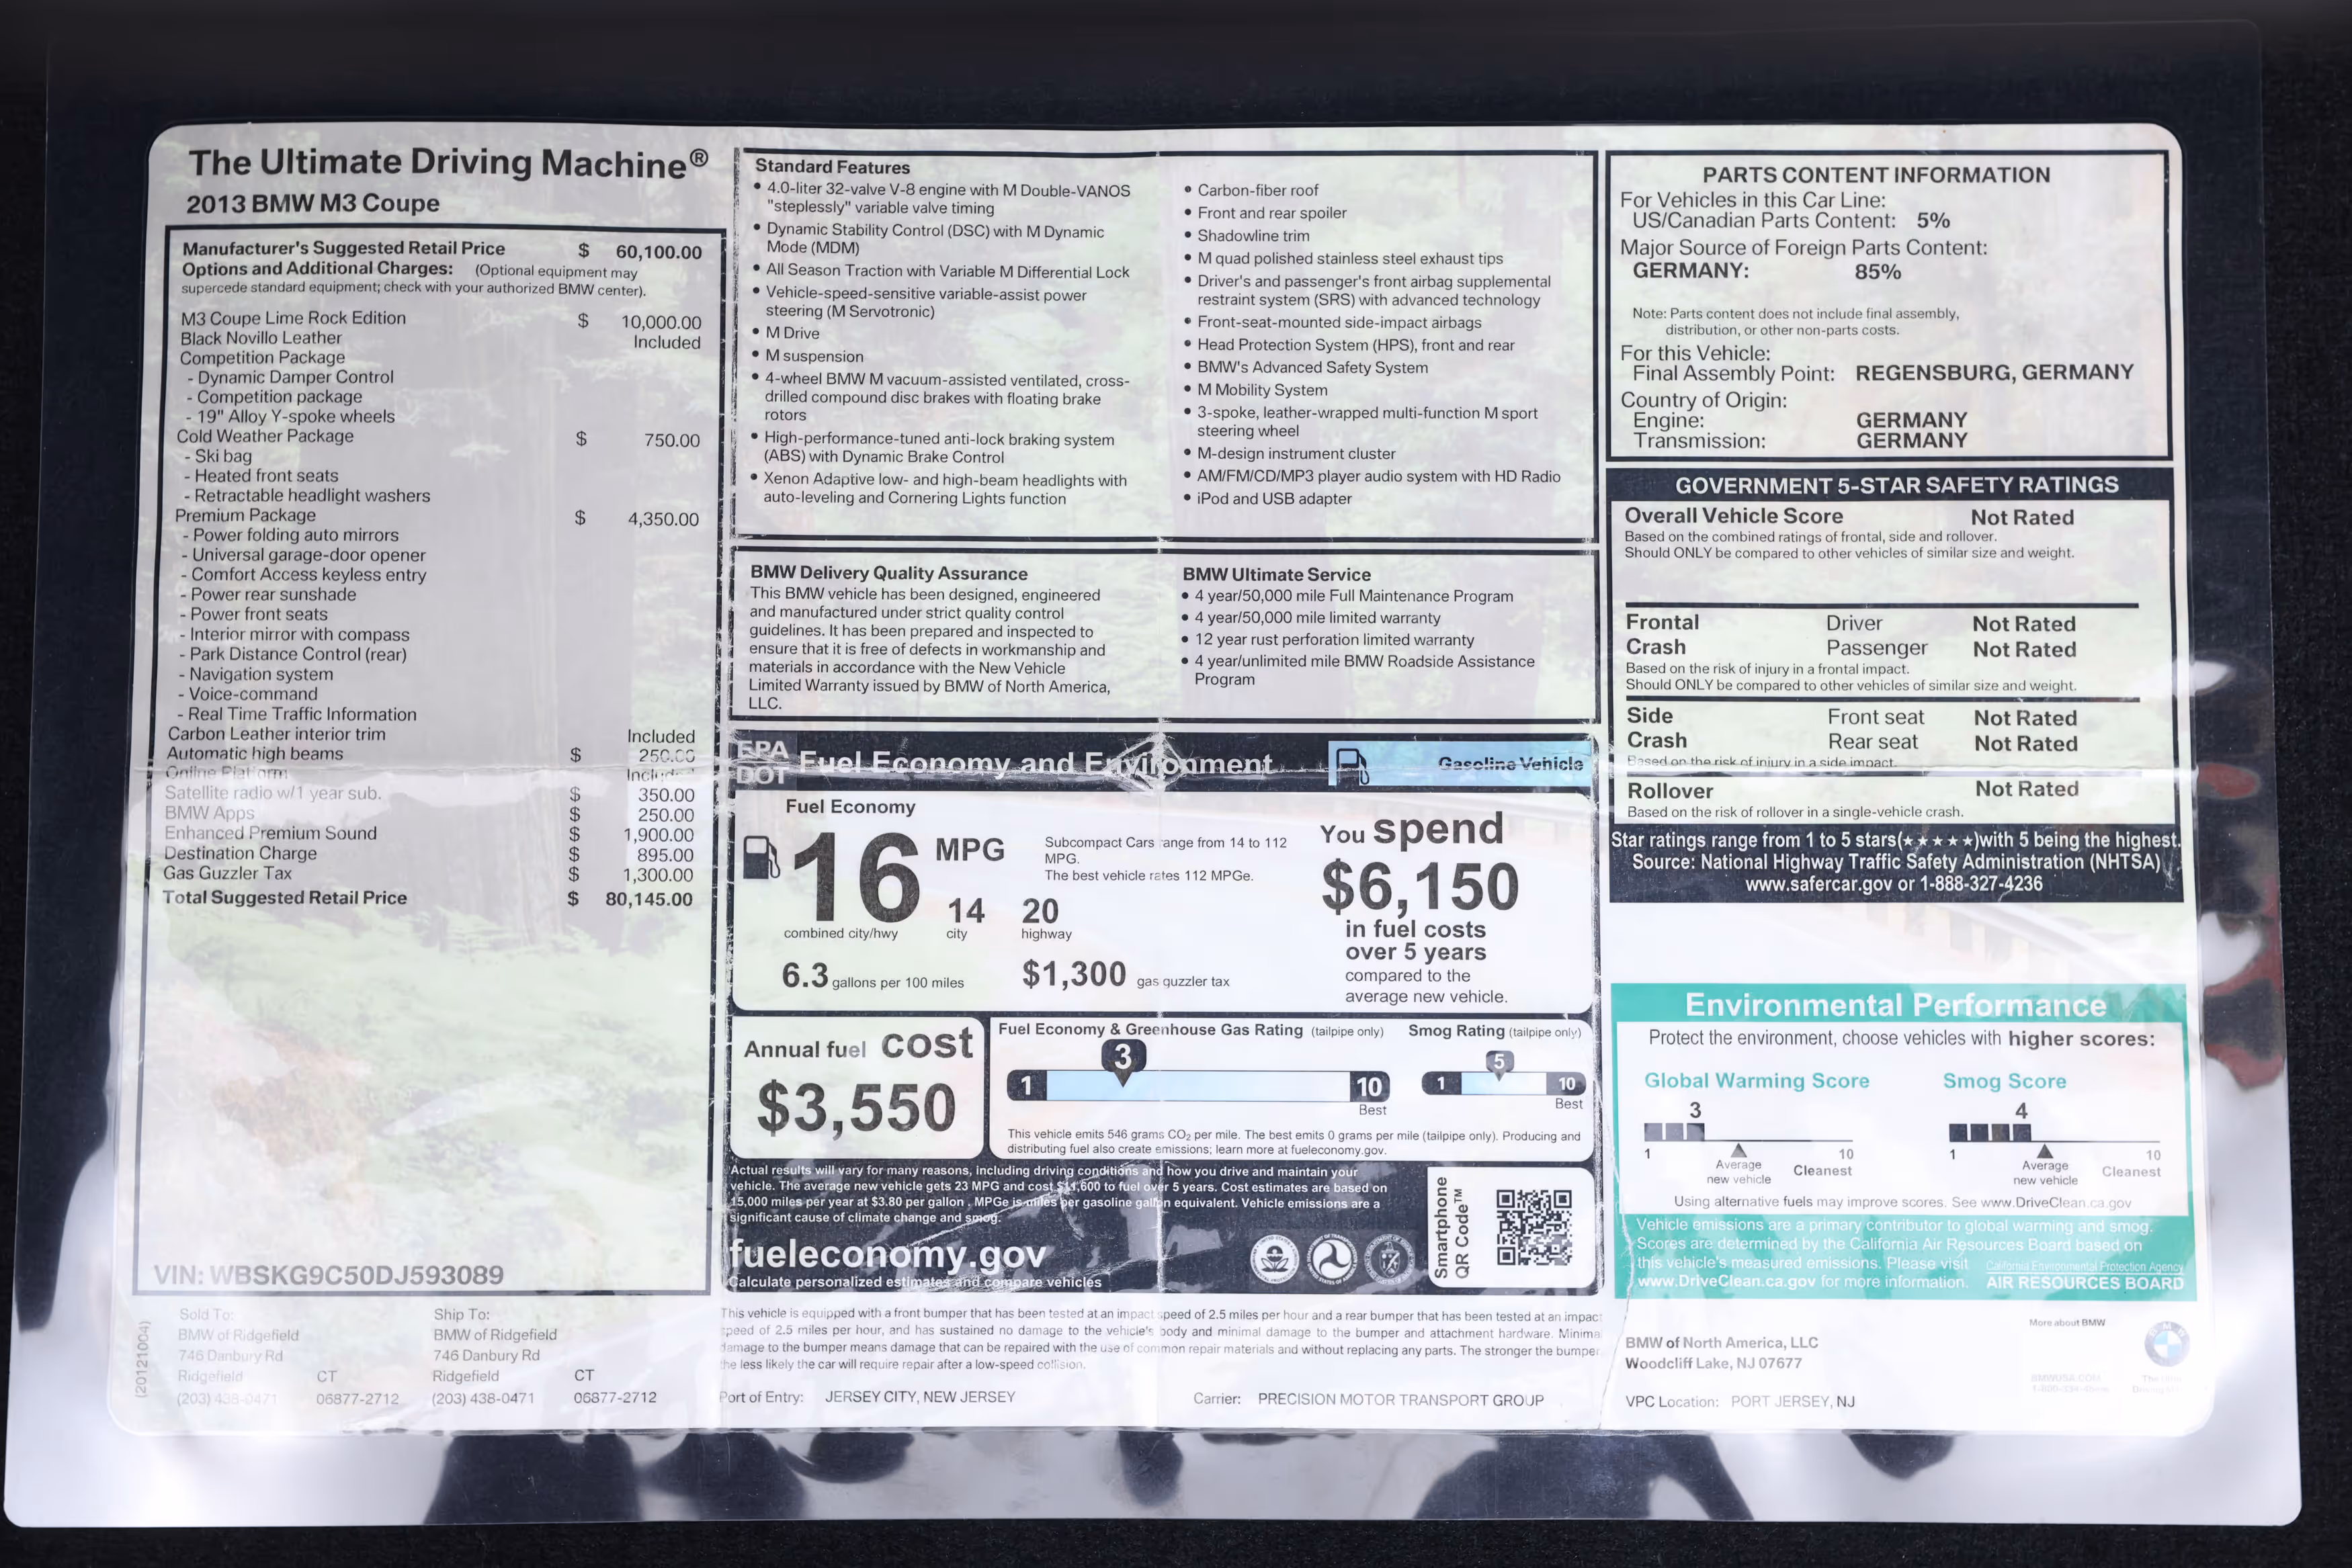Click "GOVERNMENT 5-STAR SAFETY RATINGS" banner

(x=1896, y=485)
